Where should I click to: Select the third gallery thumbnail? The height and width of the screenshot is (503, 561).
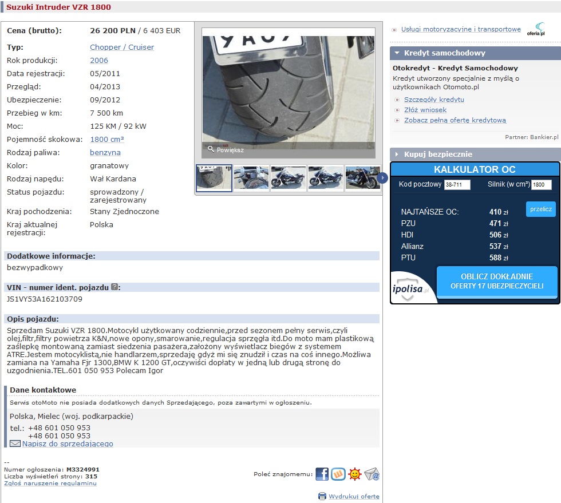click(289, 178)
